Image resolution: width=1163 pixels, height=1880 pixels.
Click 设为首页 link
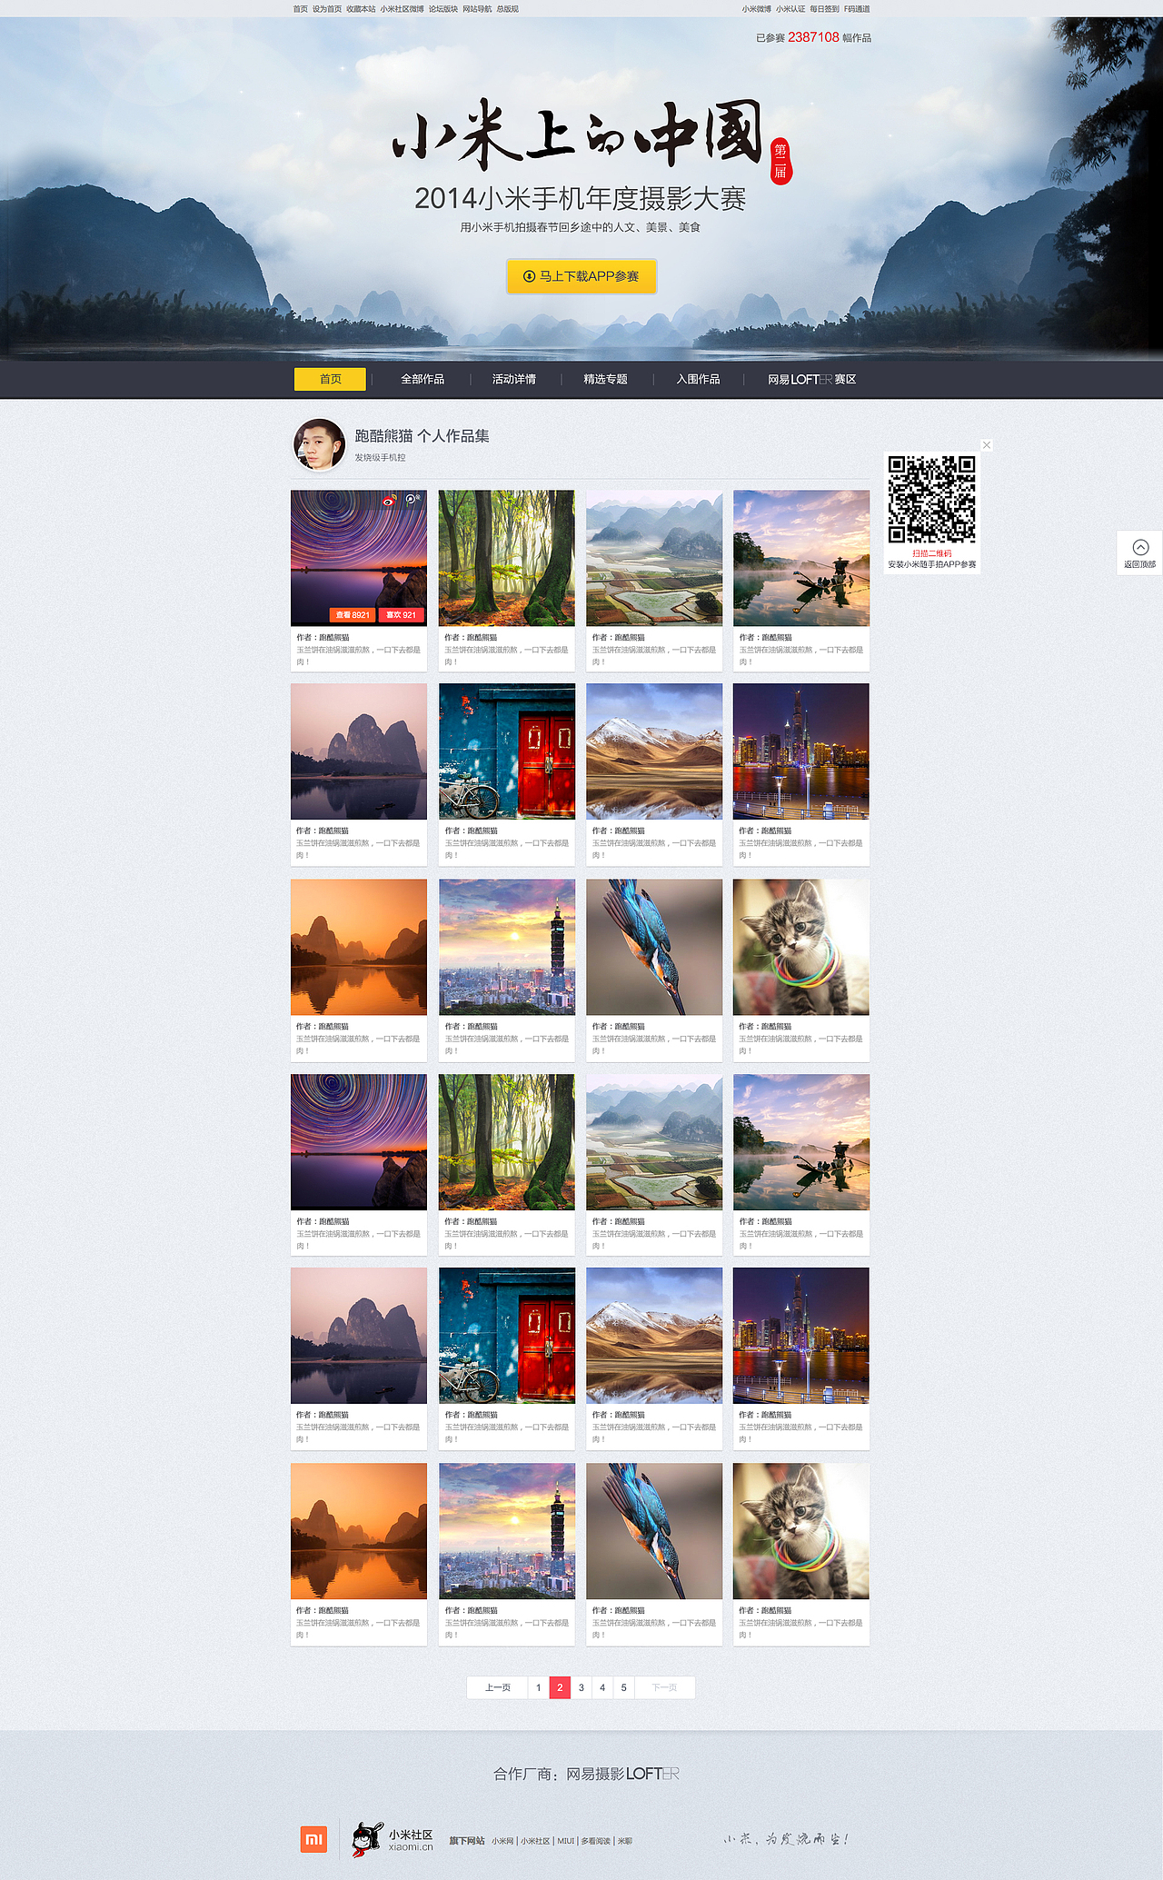(327, 9)
